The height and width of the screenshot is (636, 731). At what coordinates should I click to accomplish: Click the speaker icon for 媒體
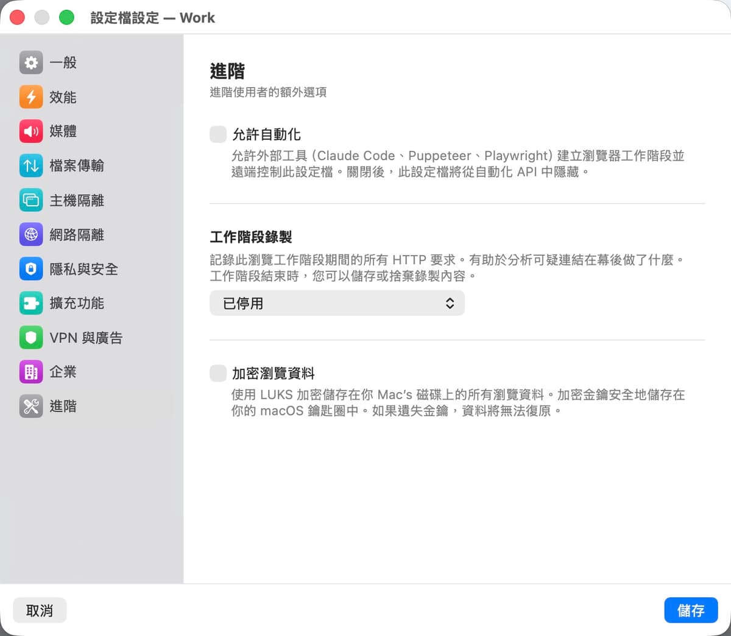coord(31,131)
